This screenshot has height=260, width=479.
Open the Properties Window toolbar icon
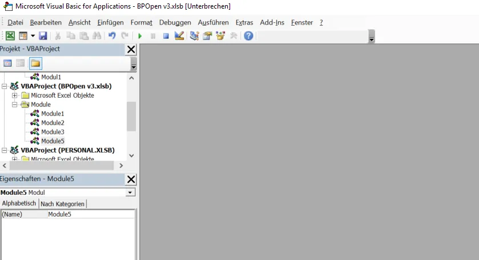point(207,36)
